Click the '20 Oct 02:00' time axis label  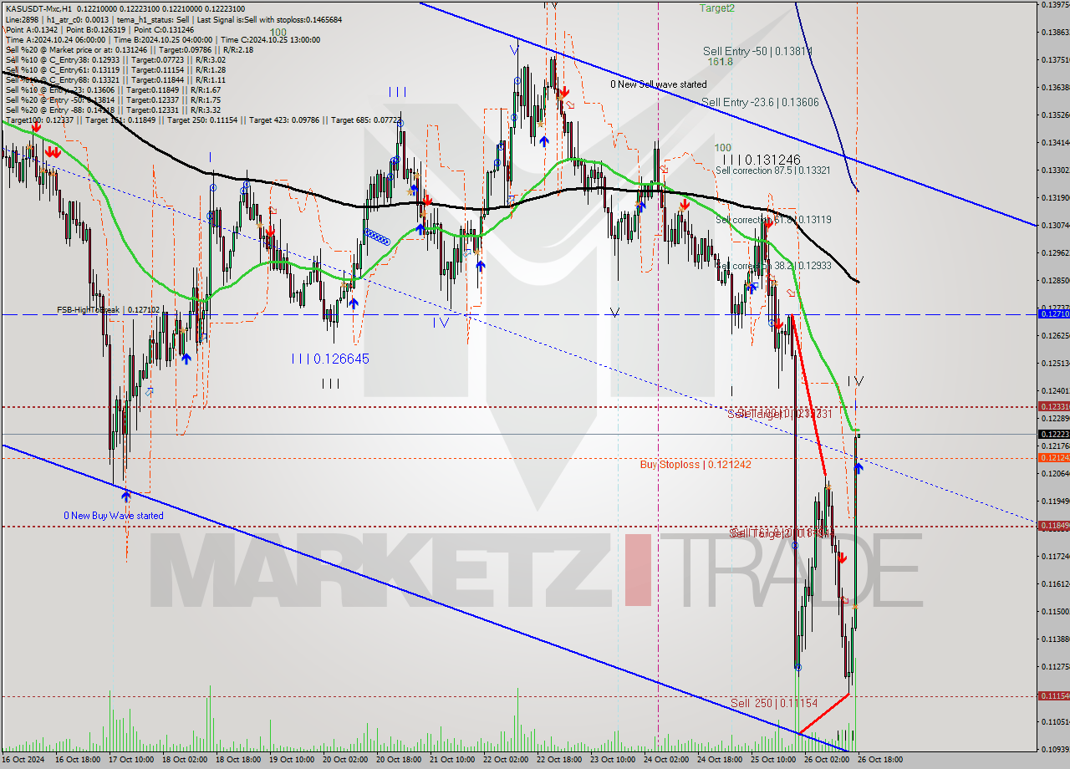pos(345,760)
